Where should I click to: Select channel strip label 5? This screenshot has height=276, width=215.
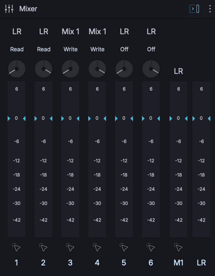[x=124, y=263]
